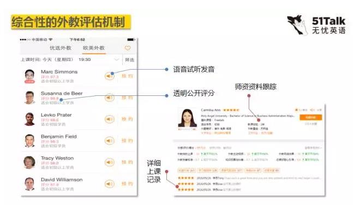354x207 pixels.
Task: Tap the speaker icon for Levko Prater
Action: point(110,119)
